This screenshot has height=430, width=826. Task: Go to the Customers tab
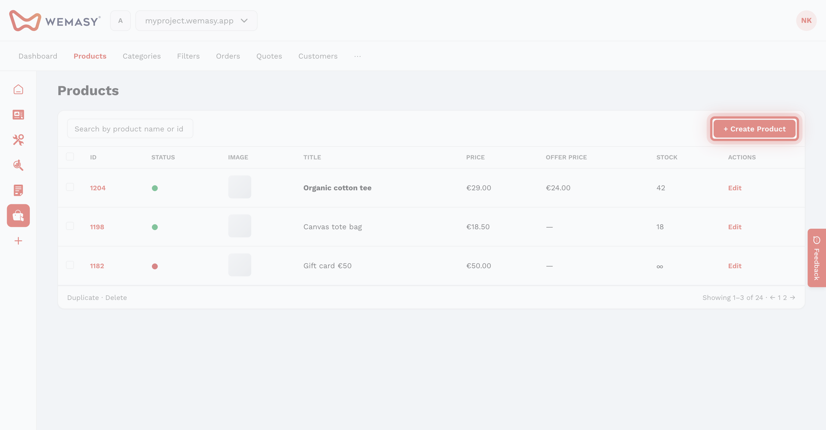318,56
